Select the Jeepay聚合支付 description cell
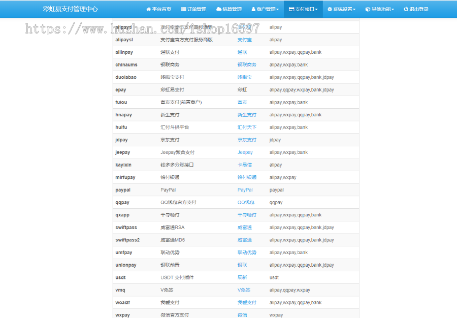457x318 pixels. pos(178,152)
